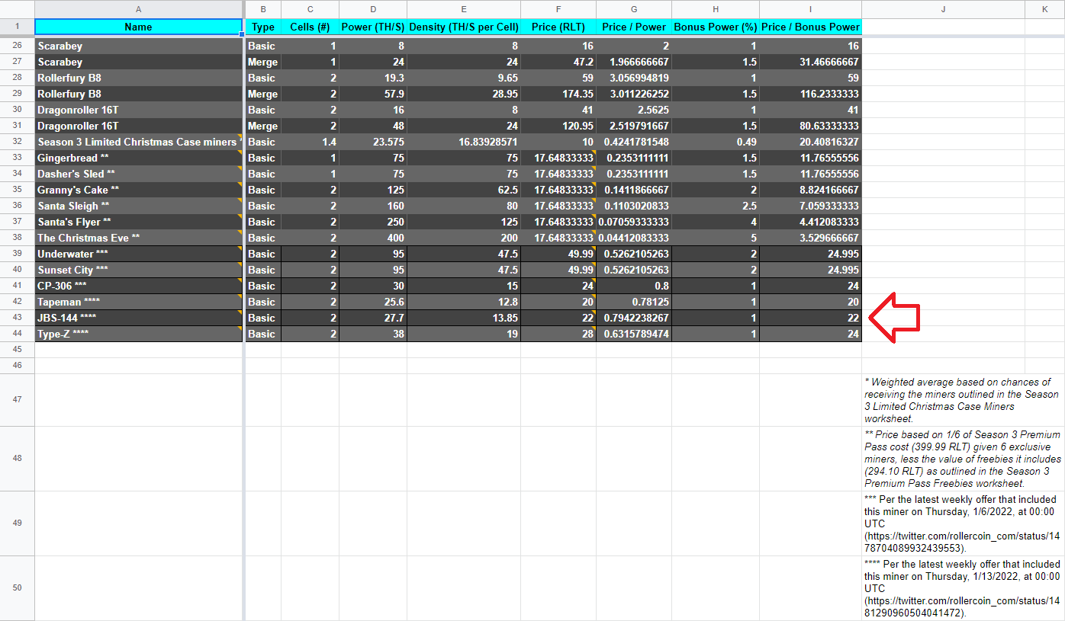The height and width of the screenshot is (621, 1065).
Task: Click the 'Price / Power' header cell
Action: [634, 27]
